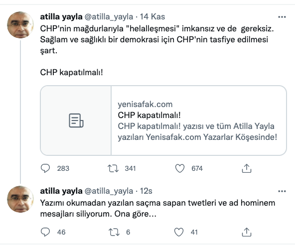Retweet the second tweet with 6 retweets
Image resolution: width=295 pixels, height=245 pixels.
(x=114, y=232)
